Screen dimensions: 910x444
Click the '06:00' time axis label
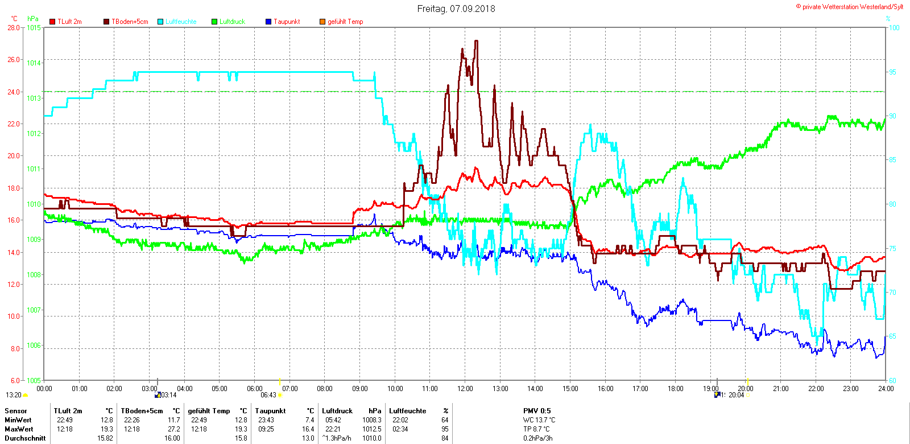click(255, 389)
